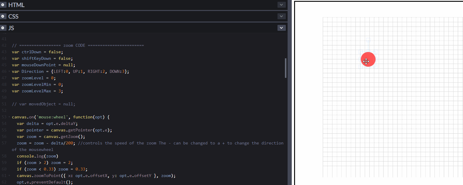Switch to the CSS panel header

(14, 16)
